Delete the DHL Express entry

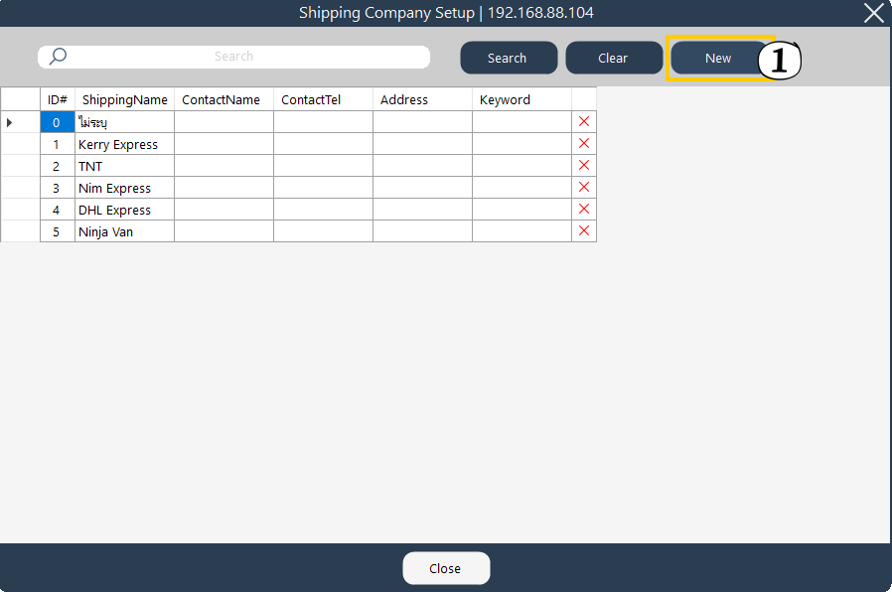[x=584, y=210]
